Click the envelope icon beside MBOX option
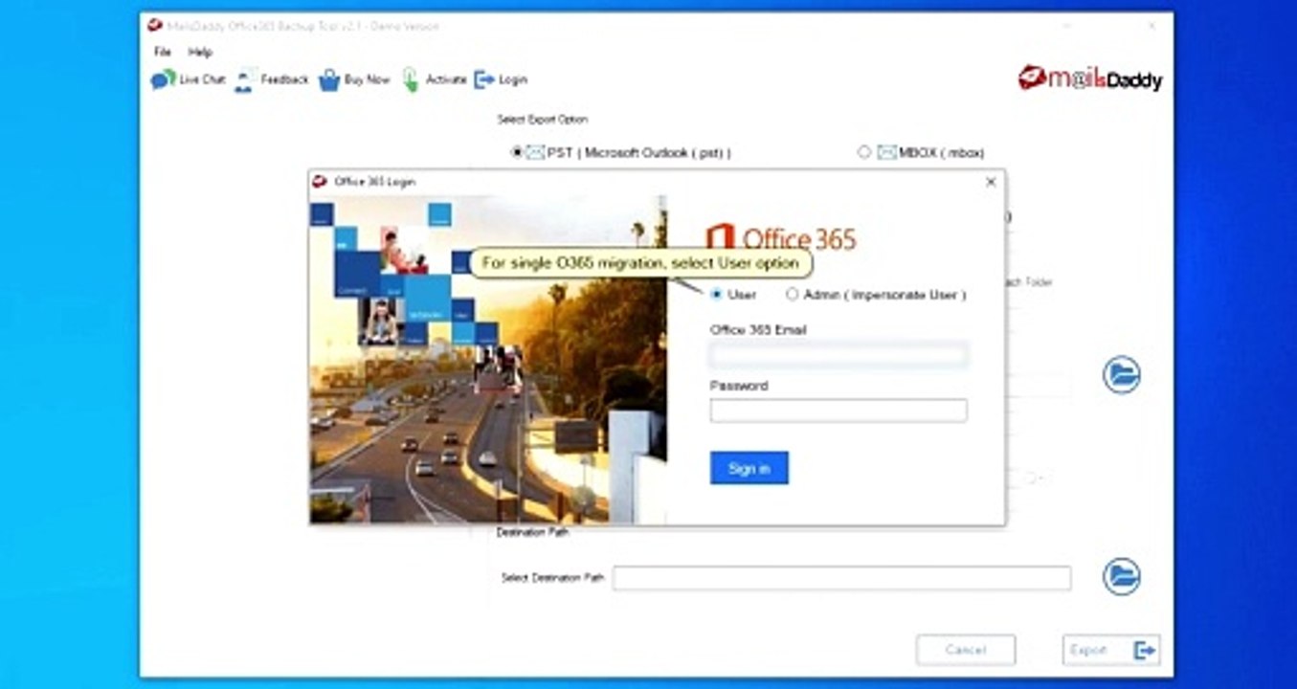Screen dimensions: 1297x689 click(886, 152)
